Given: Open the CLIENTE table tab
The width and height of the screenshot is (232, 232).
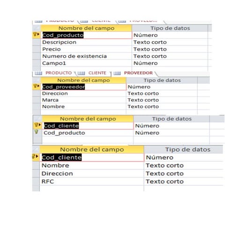Looking at the screenshot, I should [97, 73].
